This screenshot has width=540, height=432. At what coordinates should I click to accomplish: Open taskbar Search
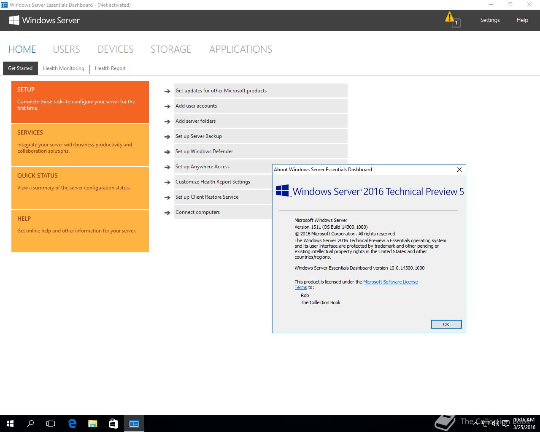pyautogui.click(x=30, y=424)
